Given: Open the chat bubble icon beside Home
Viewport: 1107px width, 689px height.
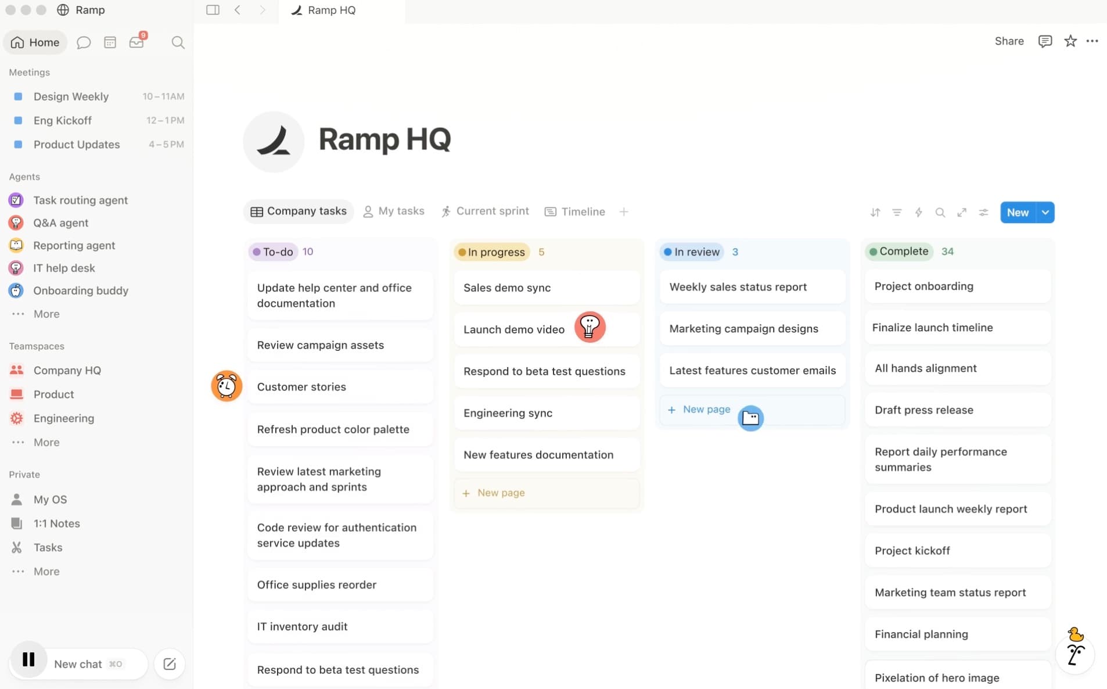Looking at the screenshot, I should point(84,42).
